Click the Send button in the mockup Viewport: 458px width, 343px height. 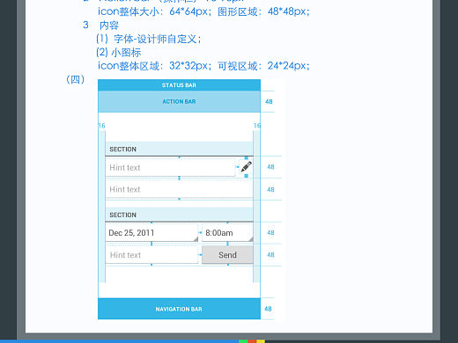coord(227,255)
